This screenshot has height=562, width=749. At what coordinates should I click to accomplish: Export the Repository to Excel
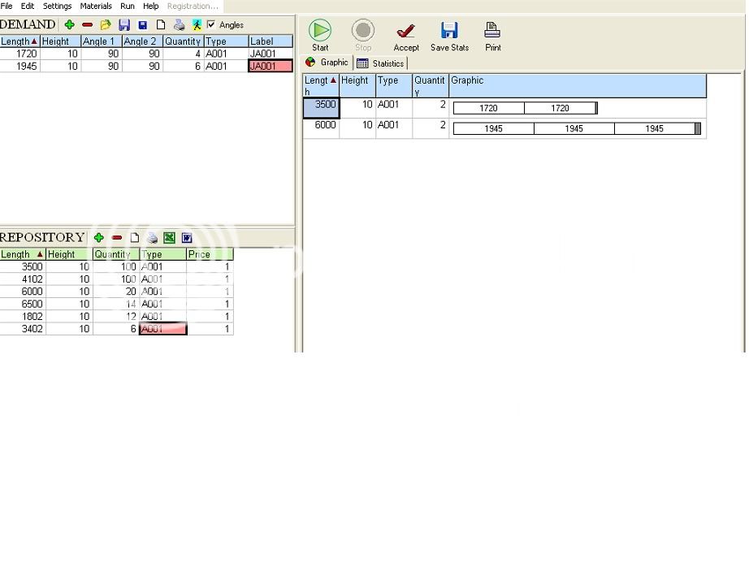pyautogui.click(x=169, y=238)
